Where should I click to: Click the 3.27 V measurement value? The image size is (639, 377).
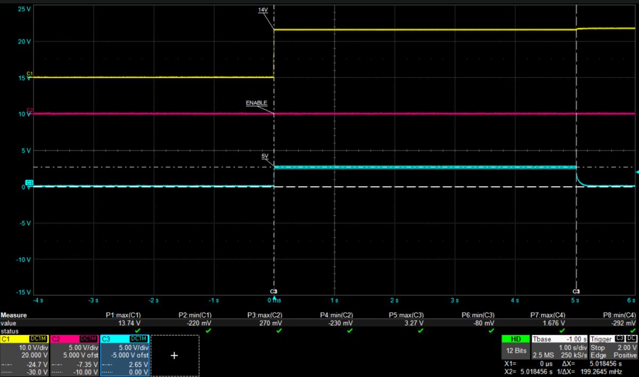point(414,323)
